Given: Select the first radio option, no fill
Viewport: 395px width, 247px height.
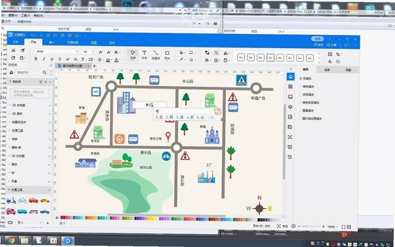Looking at the screenshot, I should click(301, 78).
